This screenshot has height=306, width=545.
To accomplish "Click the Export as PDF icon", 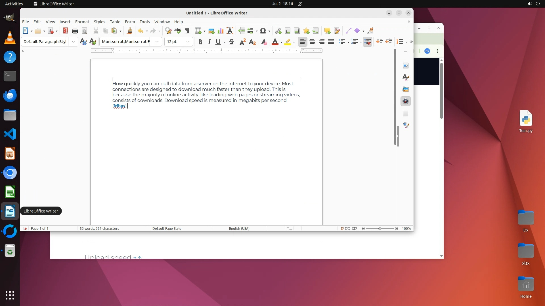I will (66, 31).
